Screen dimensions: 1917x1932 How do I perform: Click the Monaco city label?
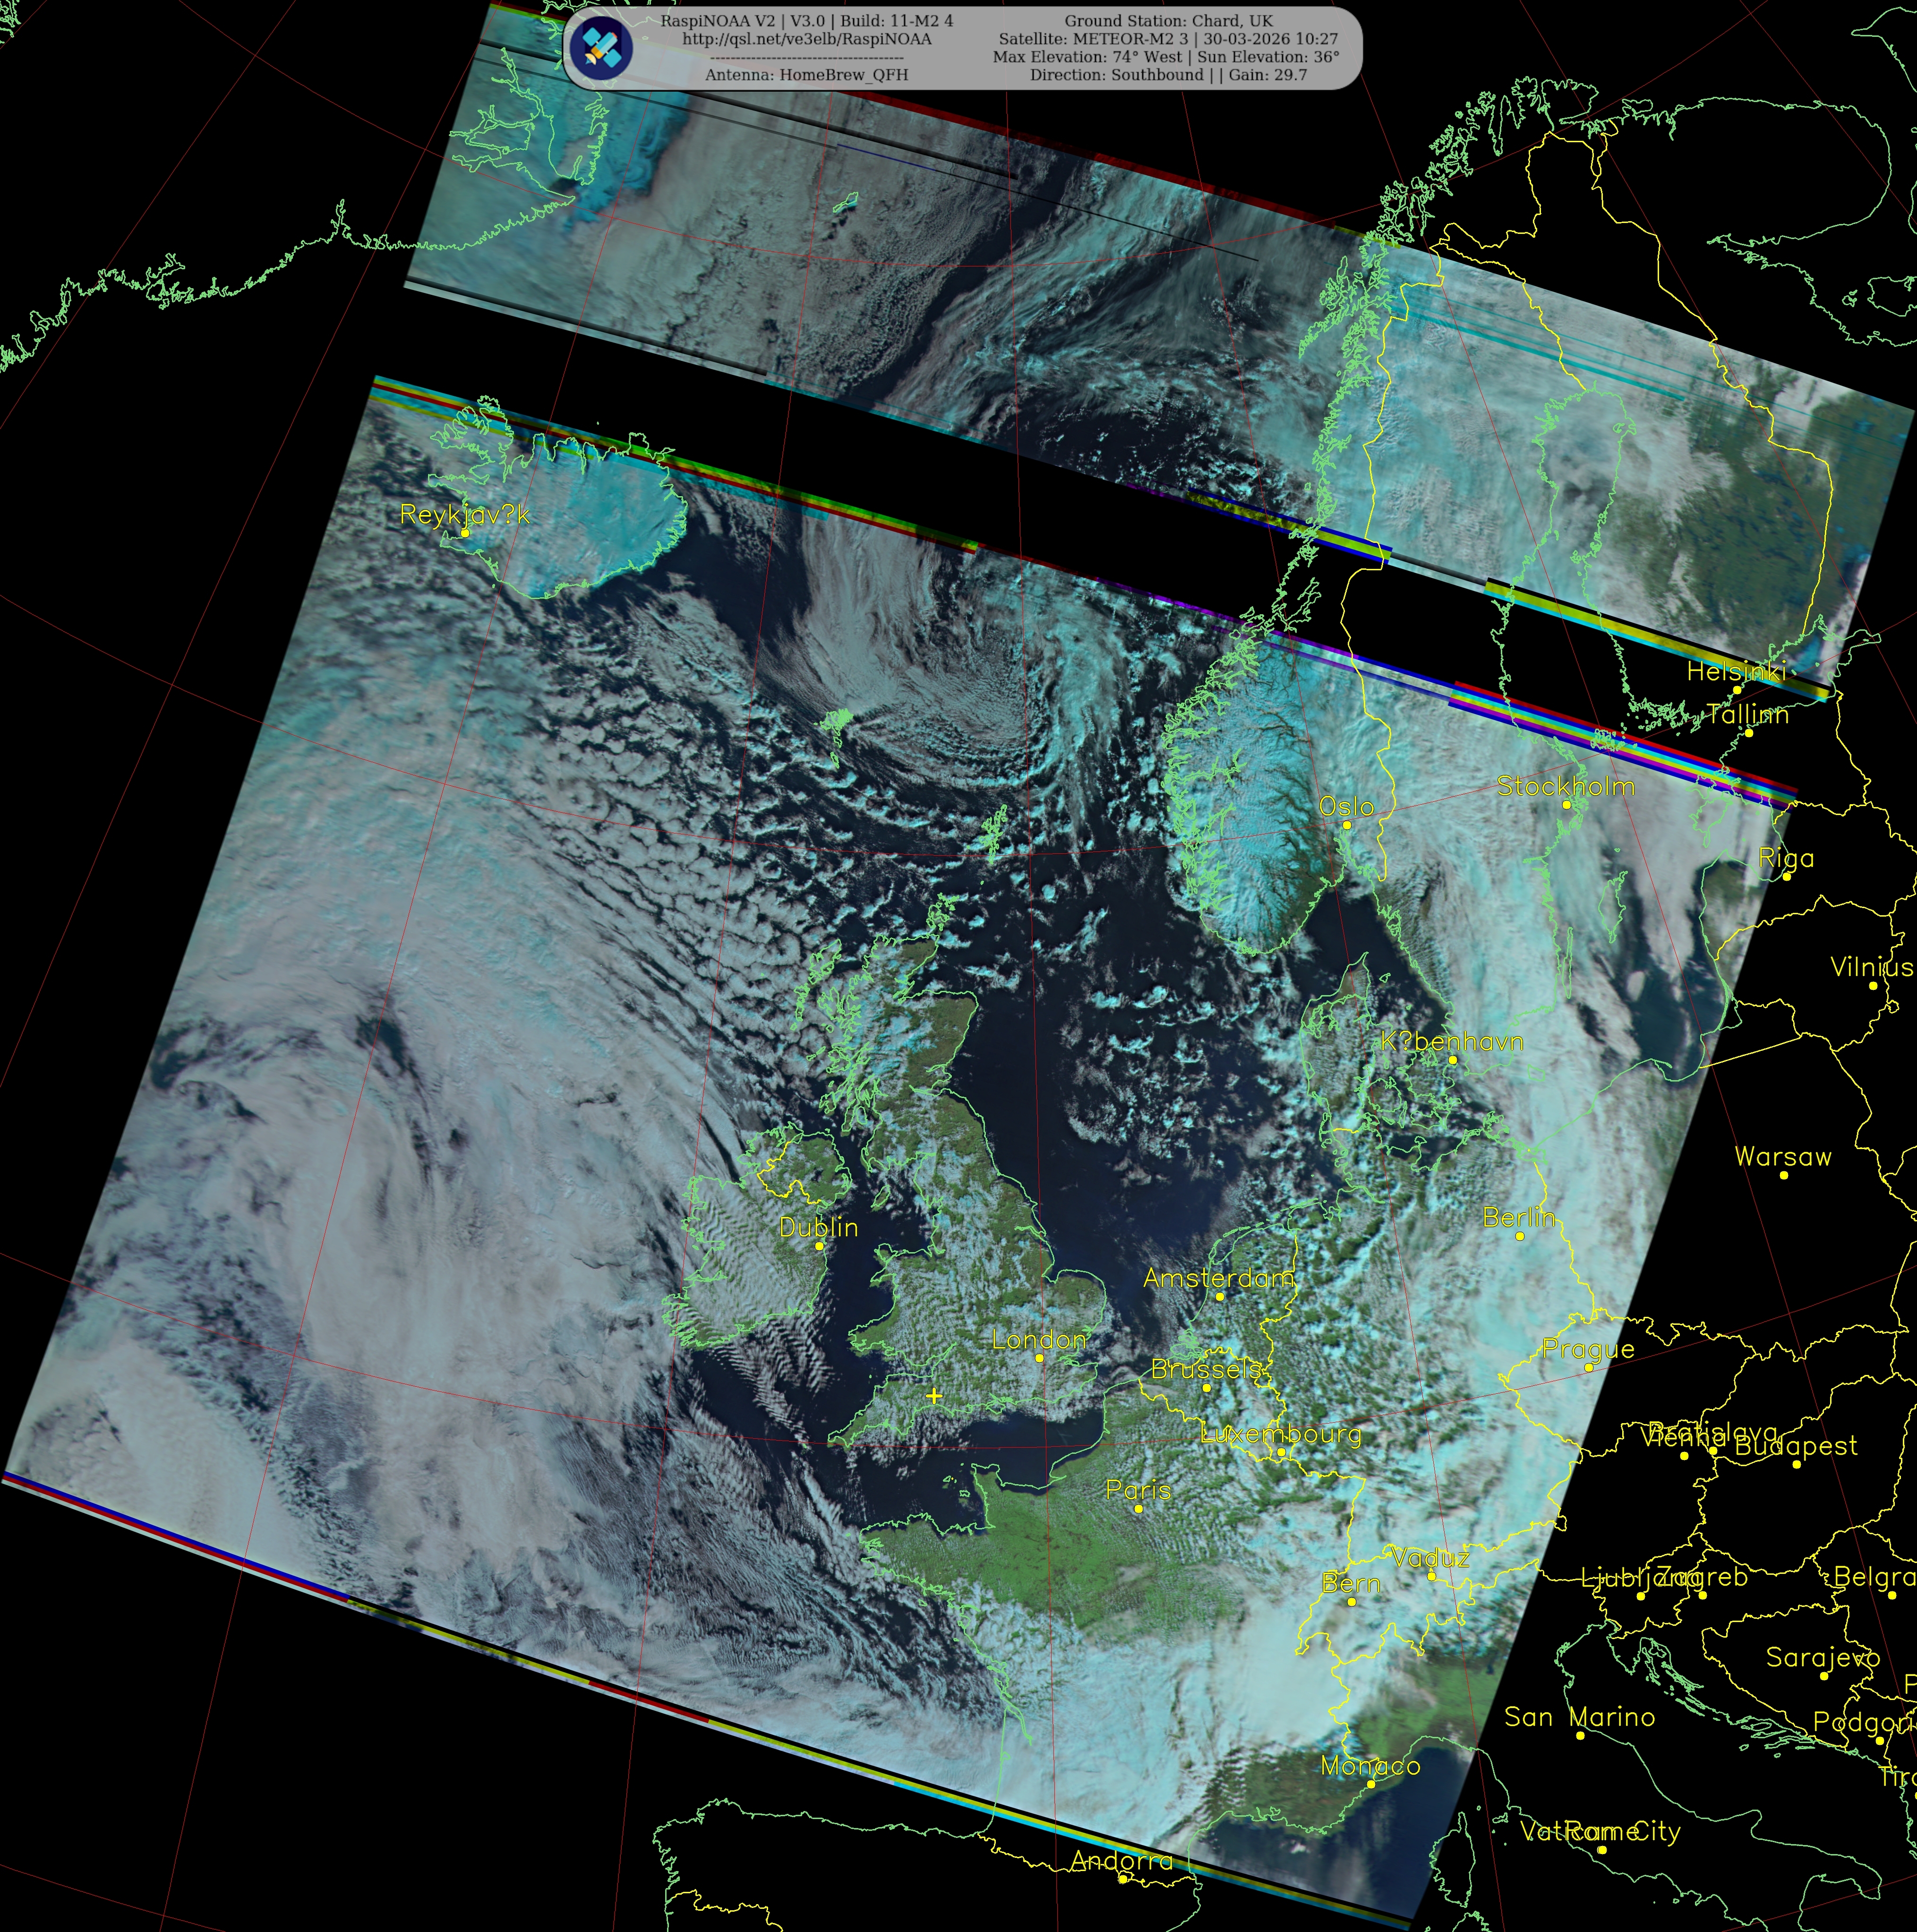point(1370,1766)
